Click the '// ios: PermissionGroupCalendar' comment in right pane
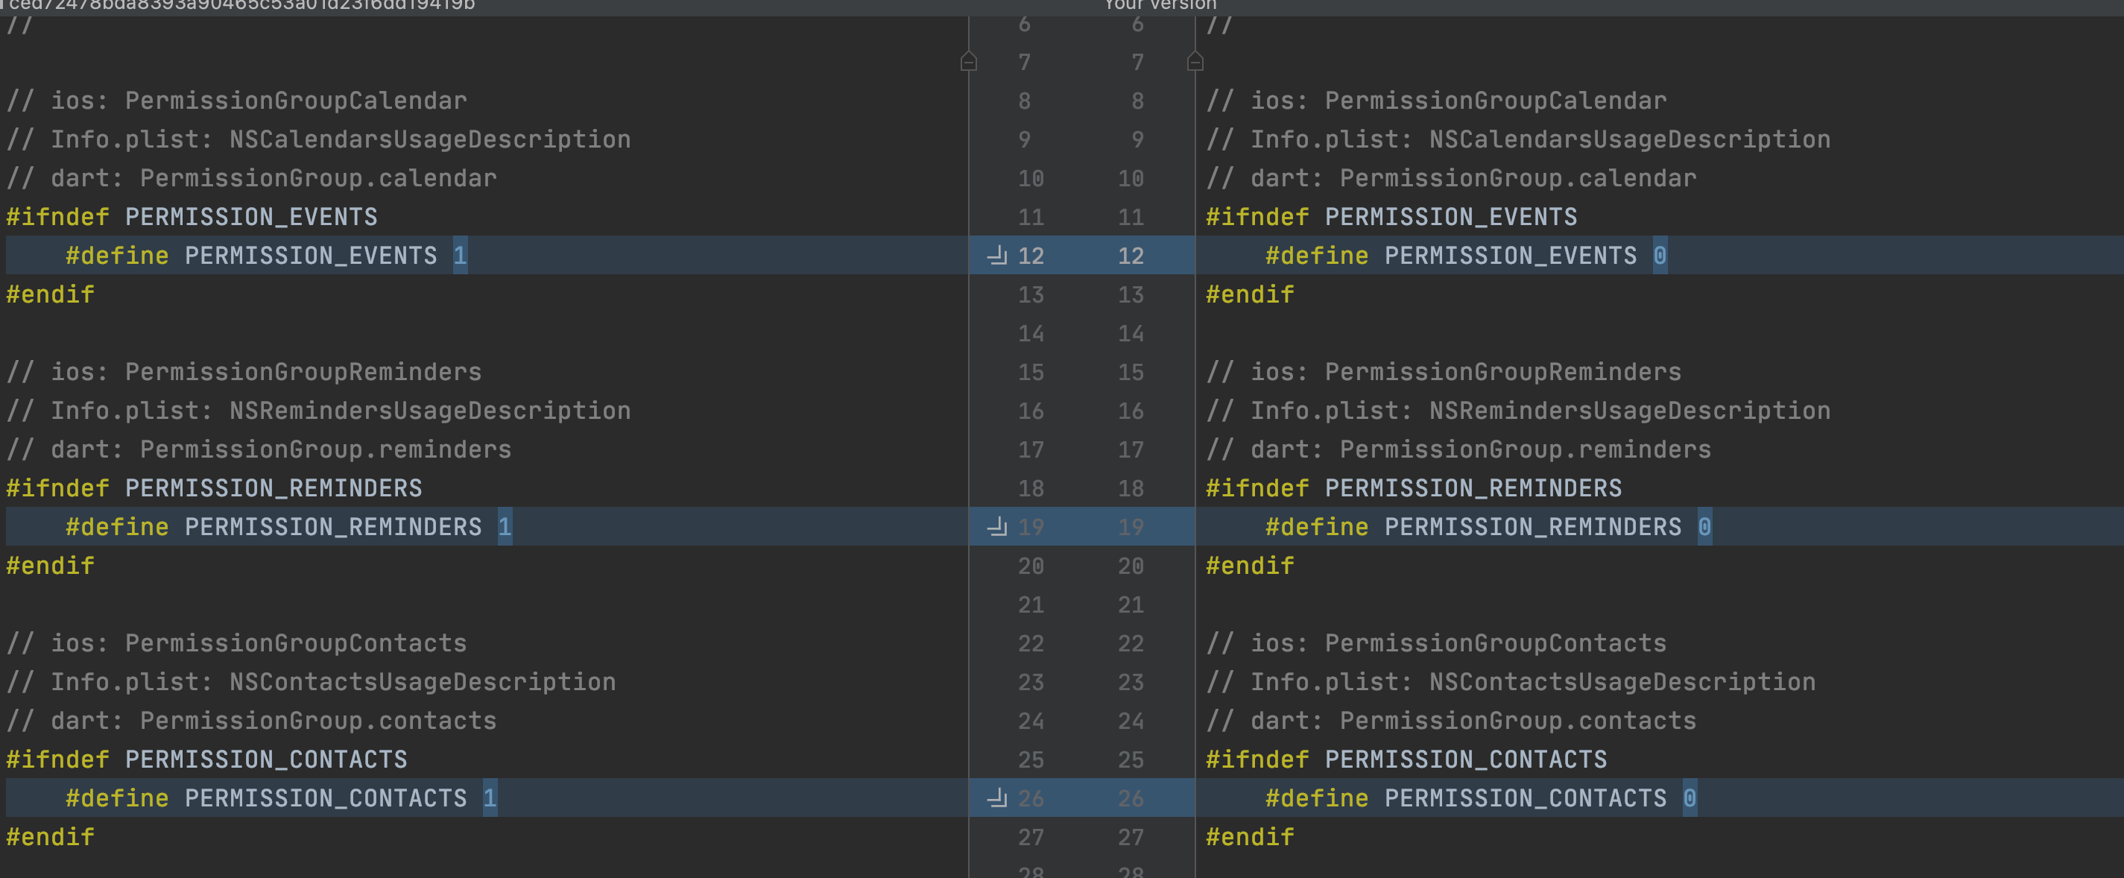Image resolution: width=2124 pixels, height=878 pixels. click(x=1435, y=100)
